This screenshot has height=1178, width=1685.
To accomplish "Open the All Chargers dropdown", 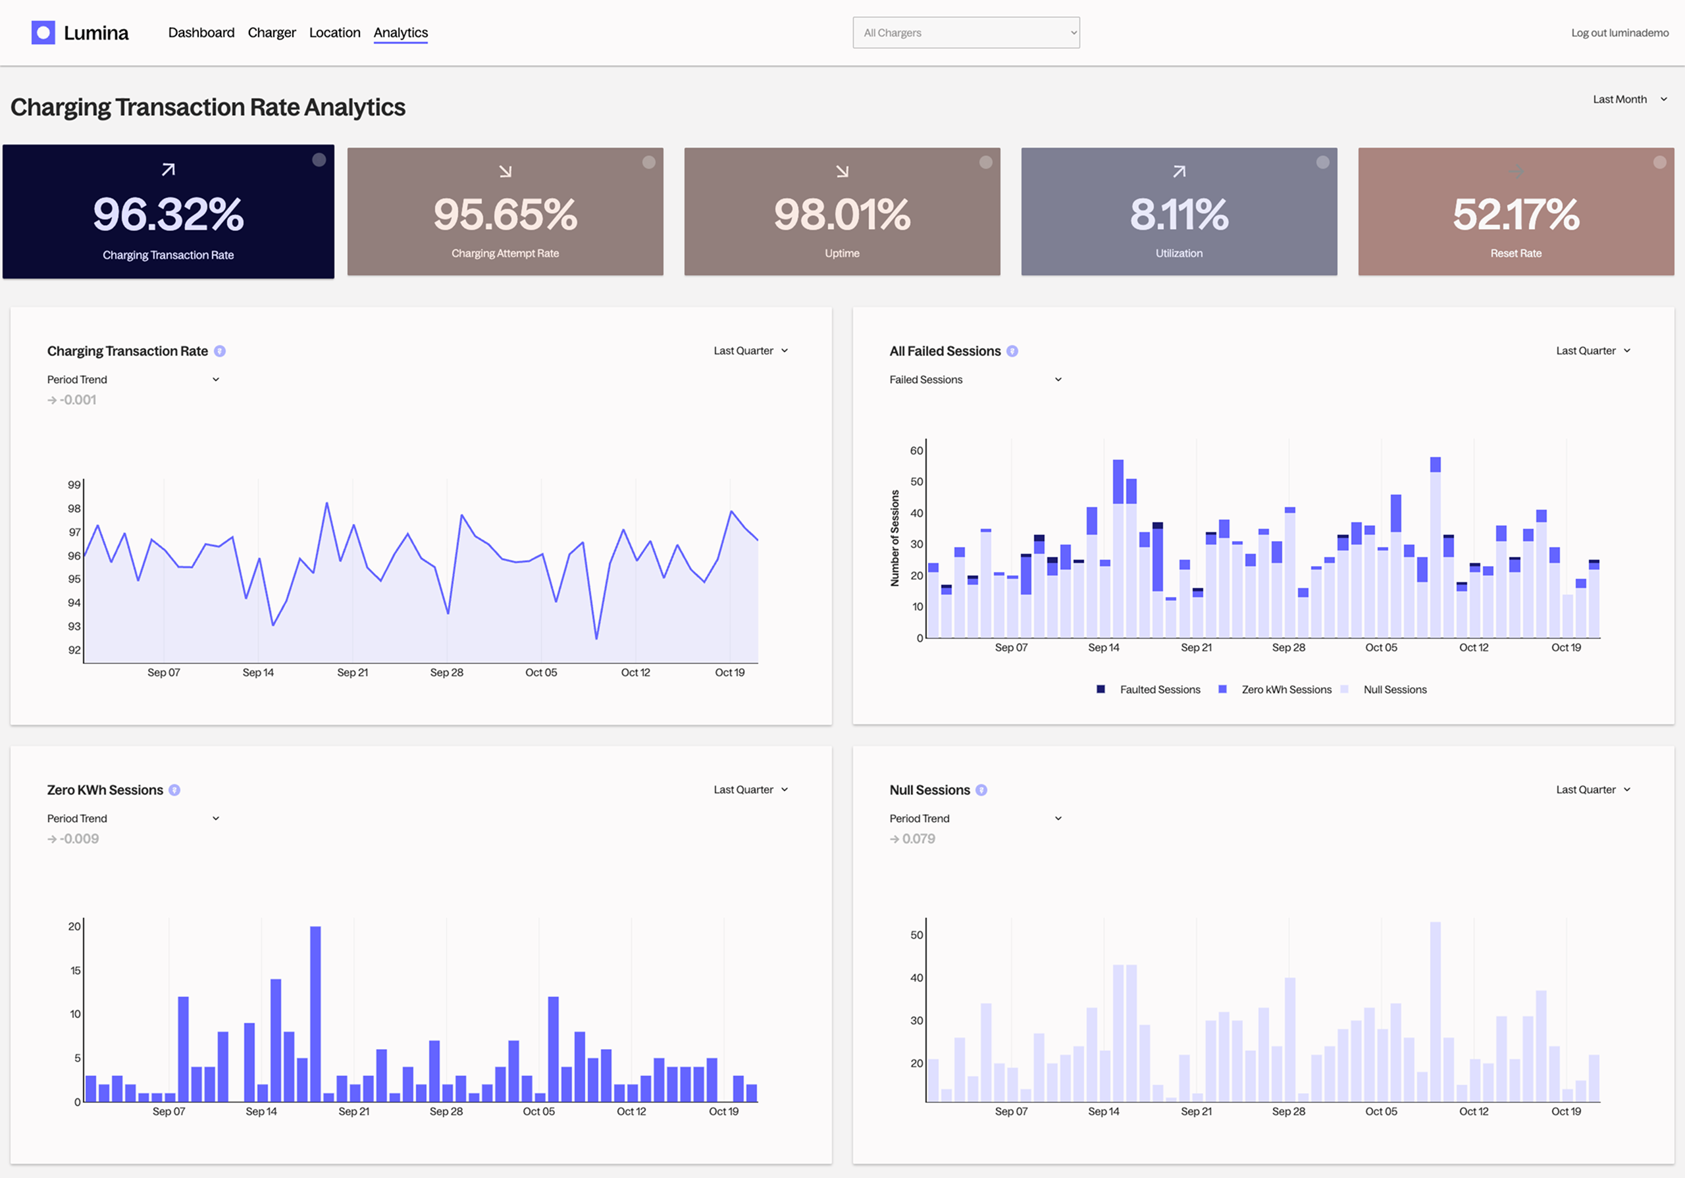I will click(x=966, y=33).
